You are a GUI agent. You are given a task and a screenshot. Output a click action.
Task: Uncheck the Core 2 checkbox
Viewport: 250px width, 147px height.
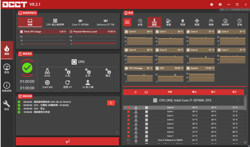click(128, 116)
